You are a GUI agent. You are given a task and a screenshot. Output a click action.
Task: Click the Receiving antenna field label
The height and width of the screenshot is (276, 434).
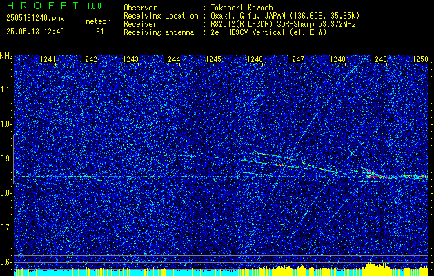click(x=159, y=32)
